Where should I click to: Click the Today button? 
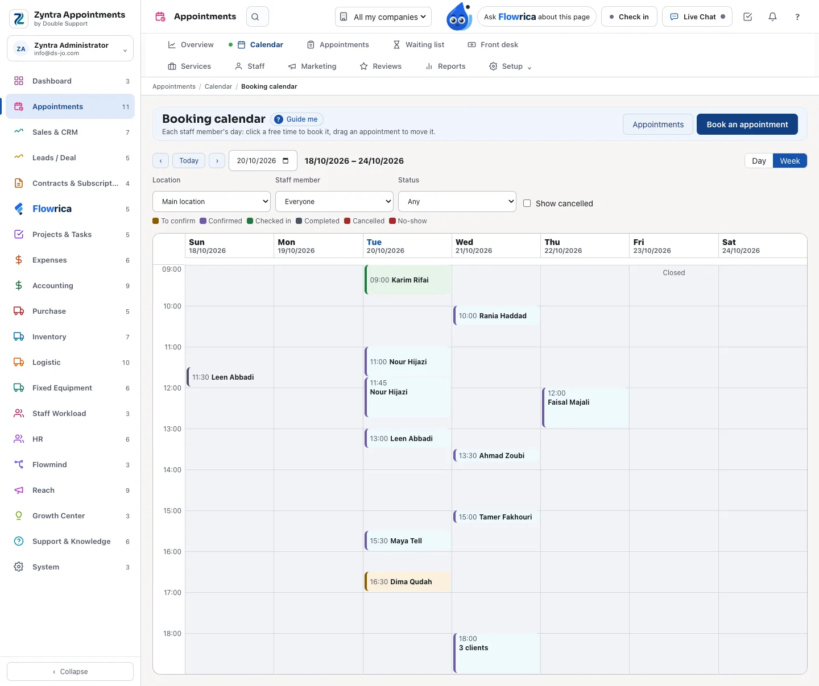(189, 161)
